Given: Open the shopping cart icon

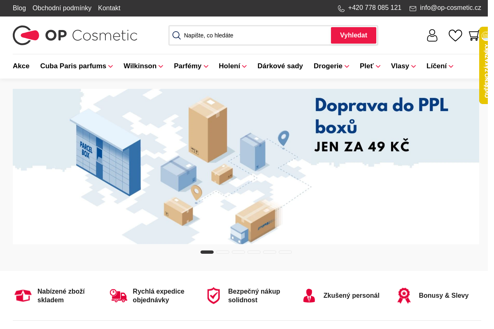Looking at the screenshot, I should click(474, 35).
